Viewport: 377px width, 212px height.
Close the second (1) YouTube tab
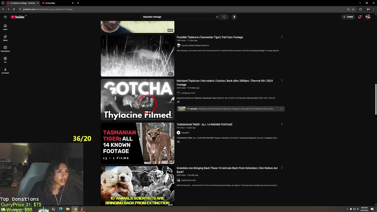(x=73, y=3)
